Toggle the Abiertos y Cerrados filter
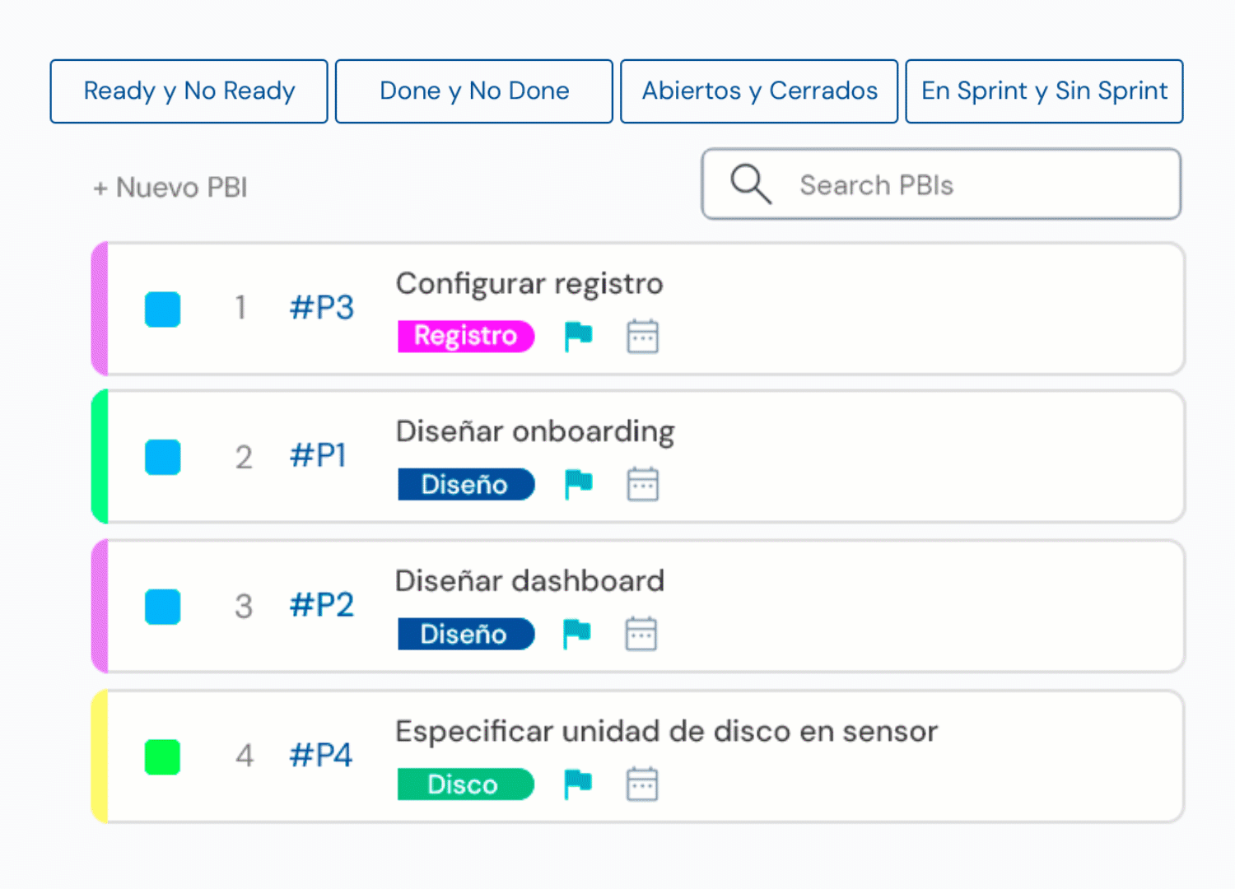 (x=759, y=91)
